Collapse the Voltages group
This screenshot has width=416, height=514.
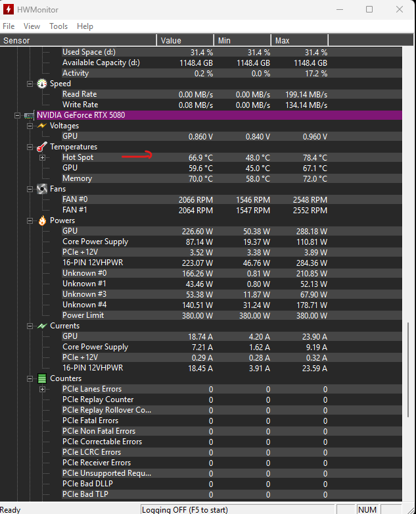[30, 126]
